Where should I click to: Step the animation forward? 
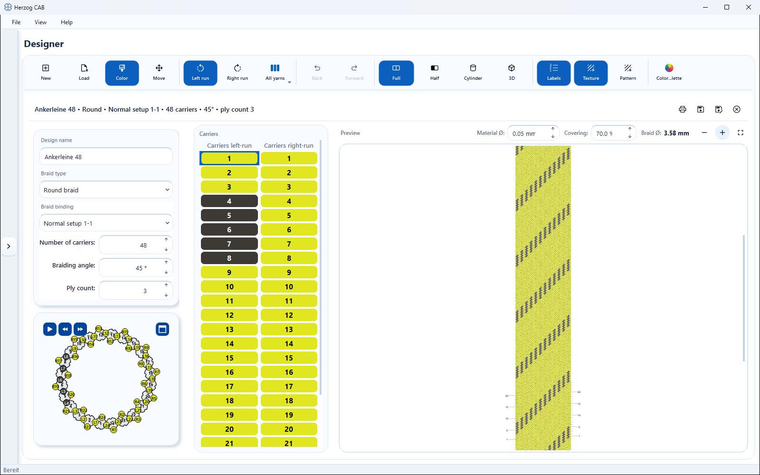click(x=80, y=329)
